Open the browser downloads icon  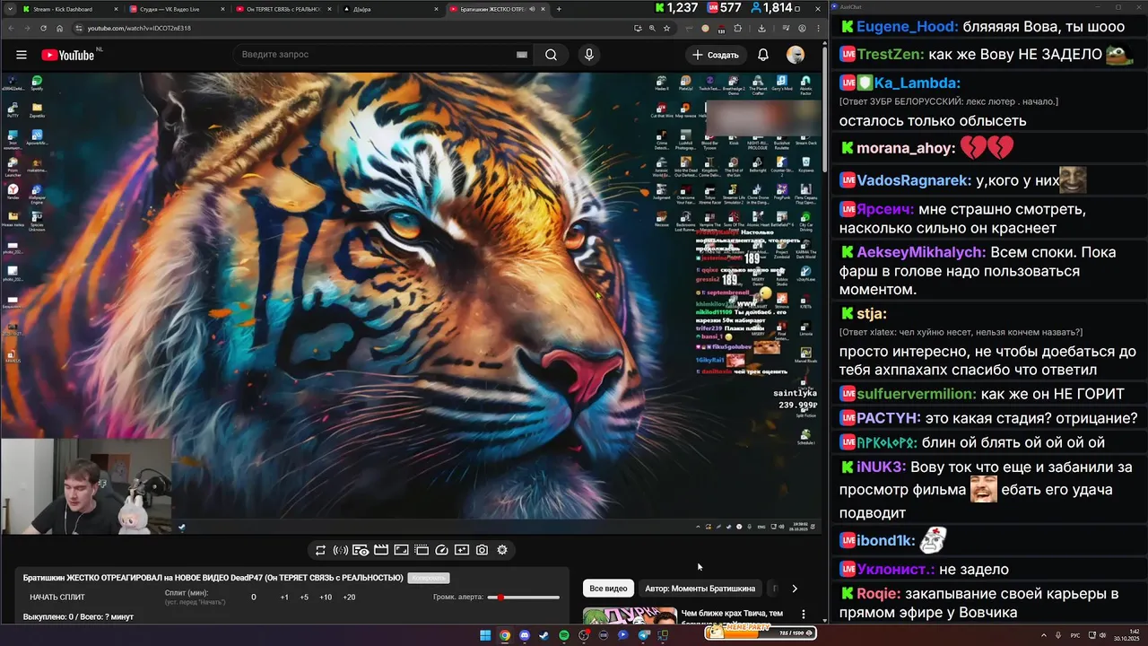pos(761,28)
